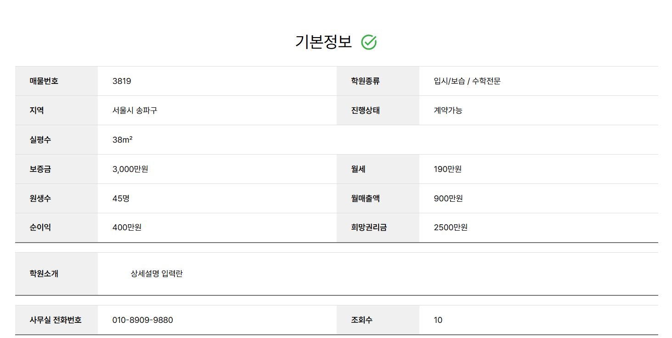Screen dimensions: 672x338
Task: Click the deposit value 3,000만원
Action: [130, 169]
